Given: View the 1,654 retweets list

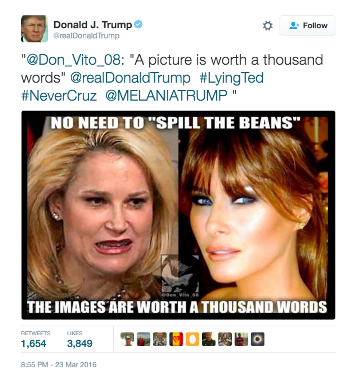Looking at the screenshot, I should [36, 339].
